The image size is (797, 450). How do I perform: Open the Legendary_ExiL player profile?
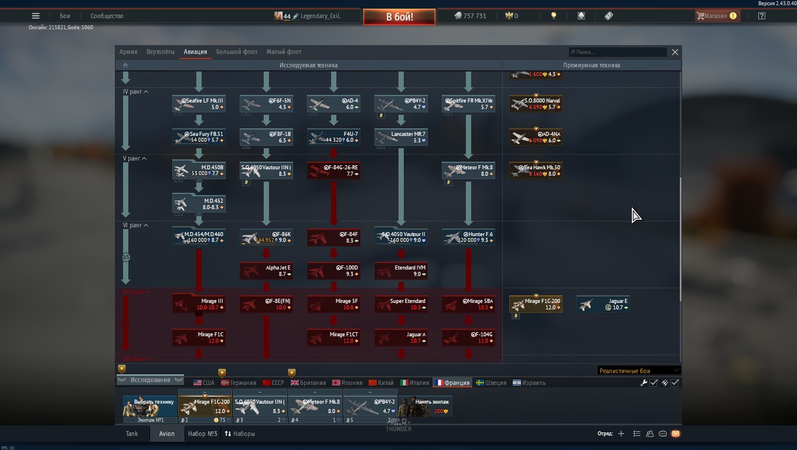pyautogui.click(x=307, y=16)
